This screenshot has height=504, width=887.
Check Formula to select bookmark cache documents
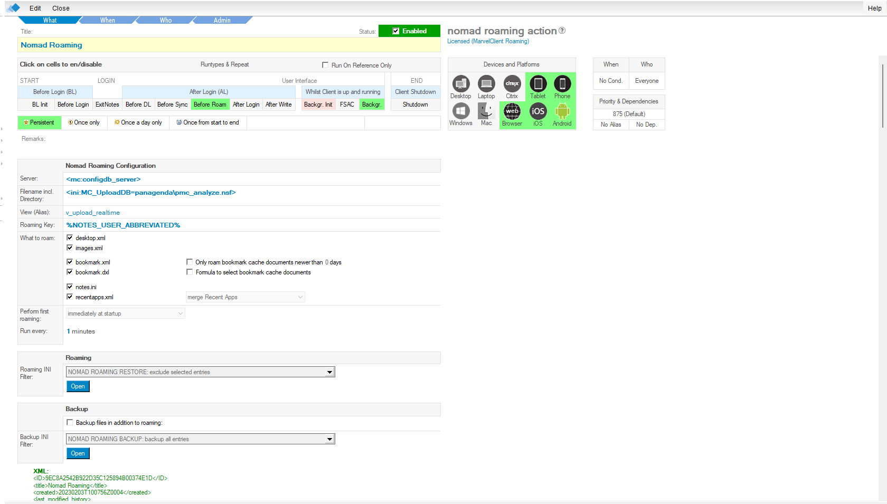click(x=190, y=272)
